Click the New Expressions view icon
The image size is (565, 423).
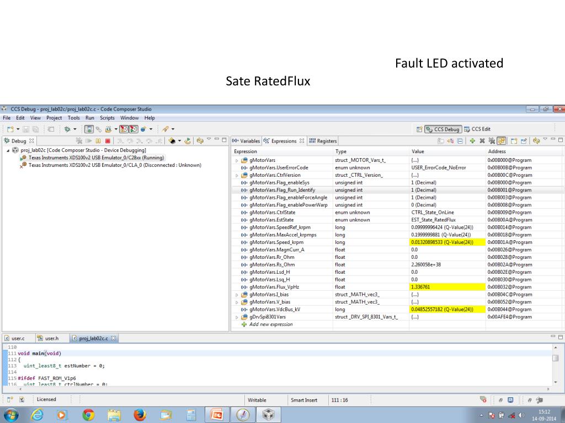[x=514, y=140]
